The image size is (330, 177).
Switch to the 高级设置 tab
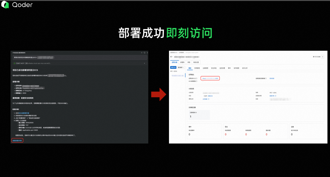coord(196,62)
